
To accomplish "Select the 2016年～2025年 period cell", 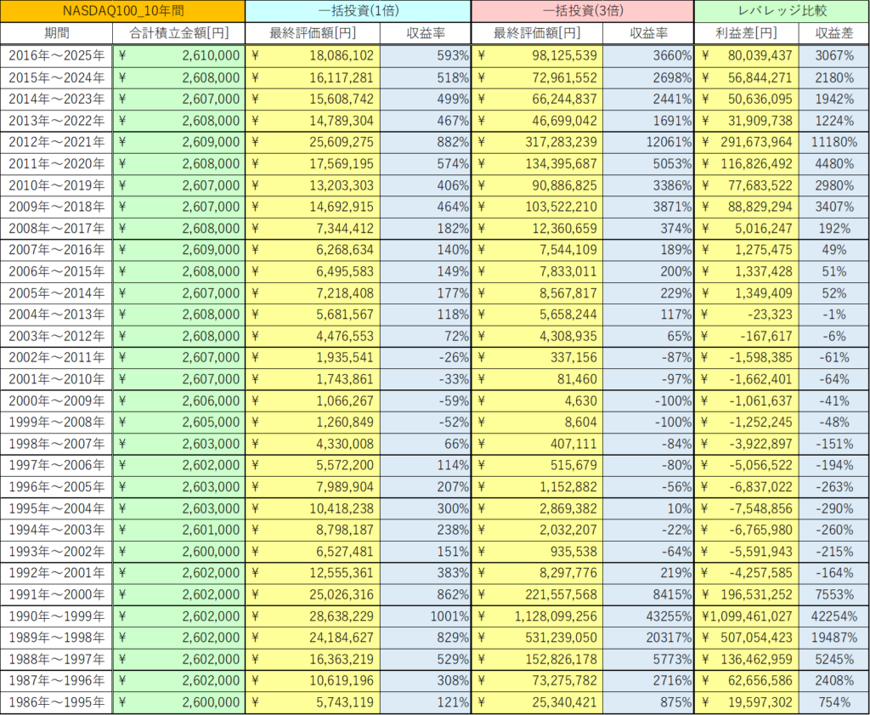I will pyautogui.click(x=57, y=56).
